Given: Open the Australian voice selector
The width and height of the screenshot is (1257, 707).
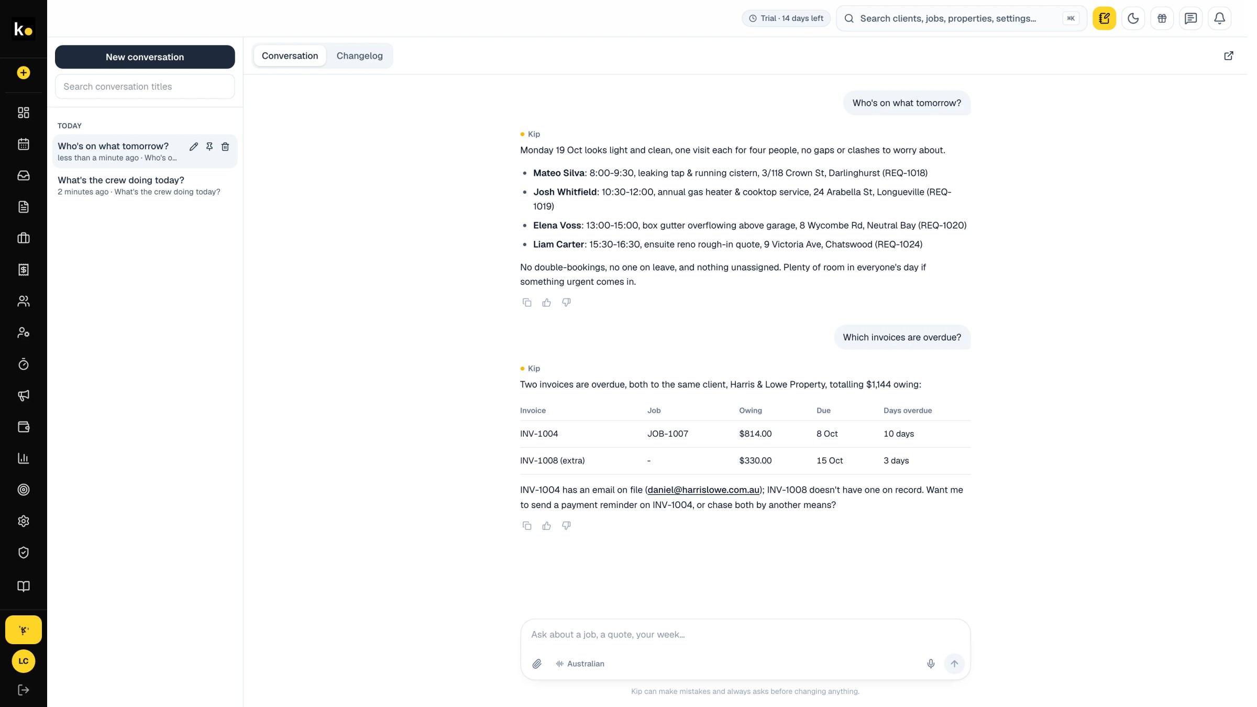Looking at the screenshot, I should (x=580, y=664).
